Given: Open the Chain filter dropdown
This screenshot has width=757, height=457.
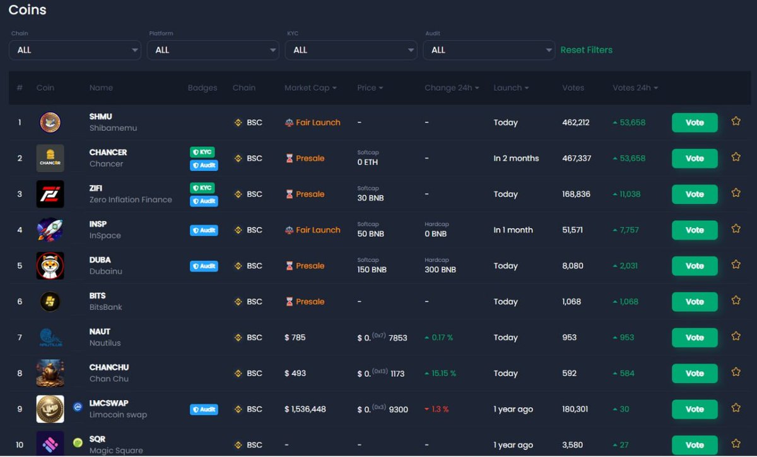Looking at the screenshot, I should [75, 50].
